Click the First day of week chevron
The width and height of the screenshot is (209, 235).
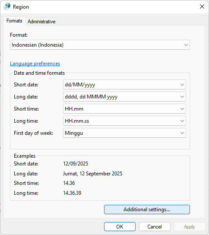click(182, 133)
